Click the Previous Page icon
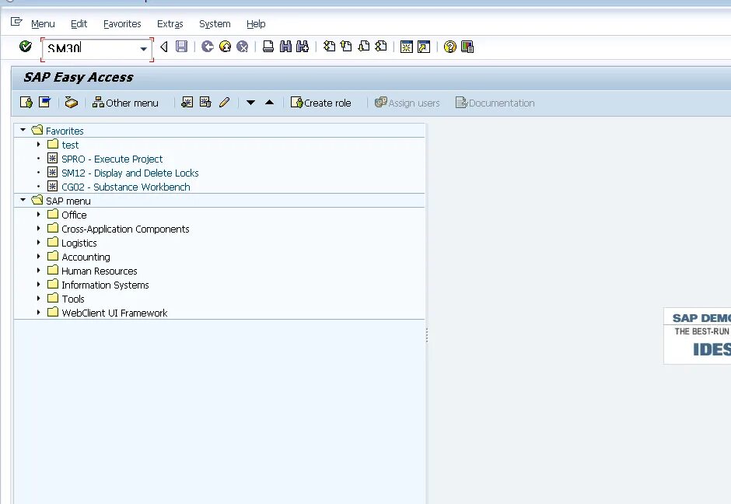 (x=346, y=47)
